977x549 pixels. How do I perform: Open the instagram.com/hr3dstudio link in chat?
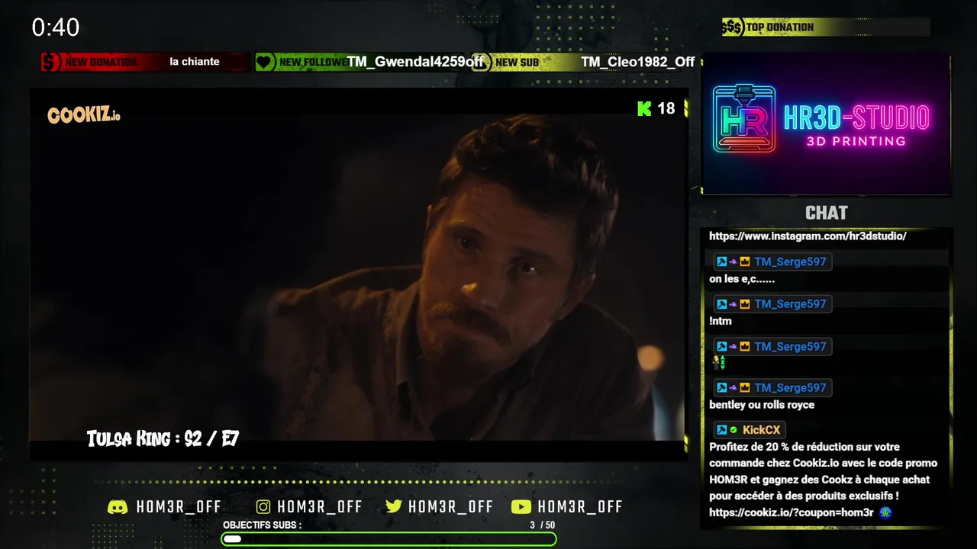(808, 236)
